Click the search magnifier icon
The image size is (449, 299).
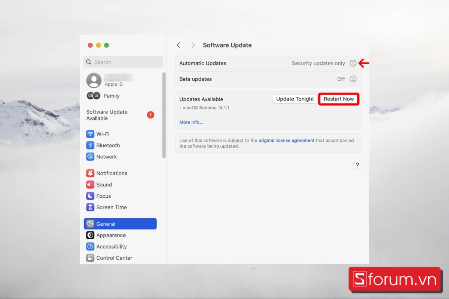(89, 62)
